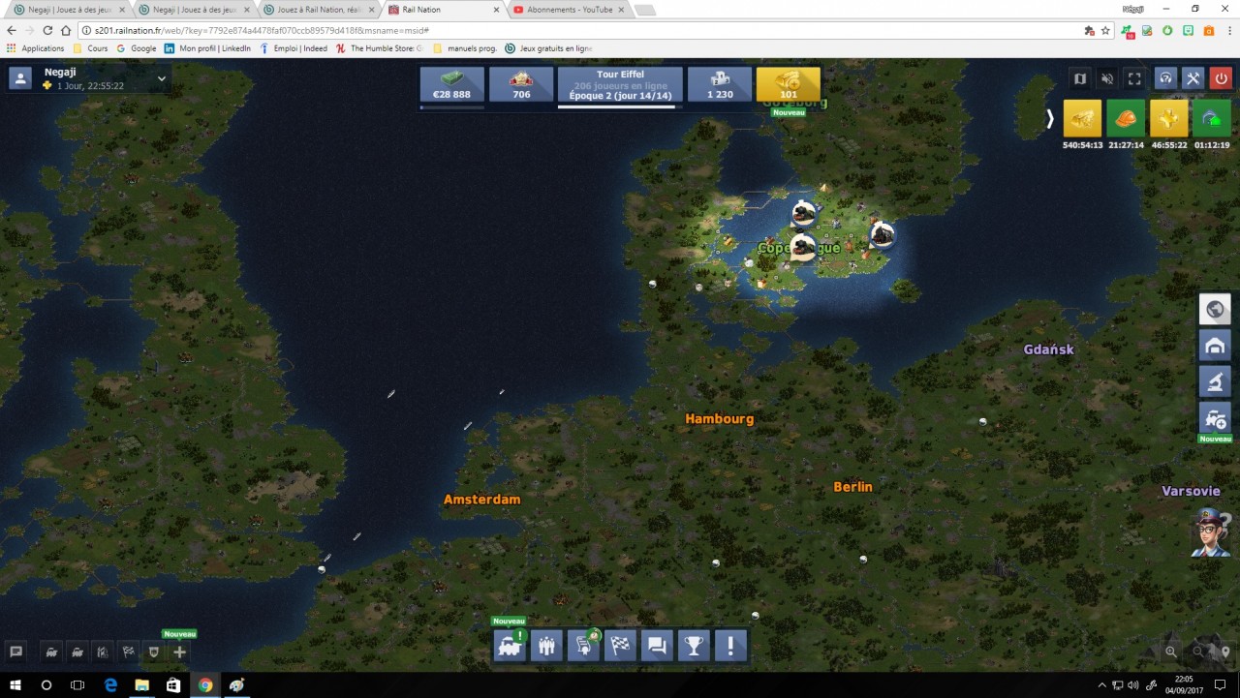The image size is (1240, 698).
Task: Open the licences certificate icon
Action: pyautogui.click(x=583, y=646)
